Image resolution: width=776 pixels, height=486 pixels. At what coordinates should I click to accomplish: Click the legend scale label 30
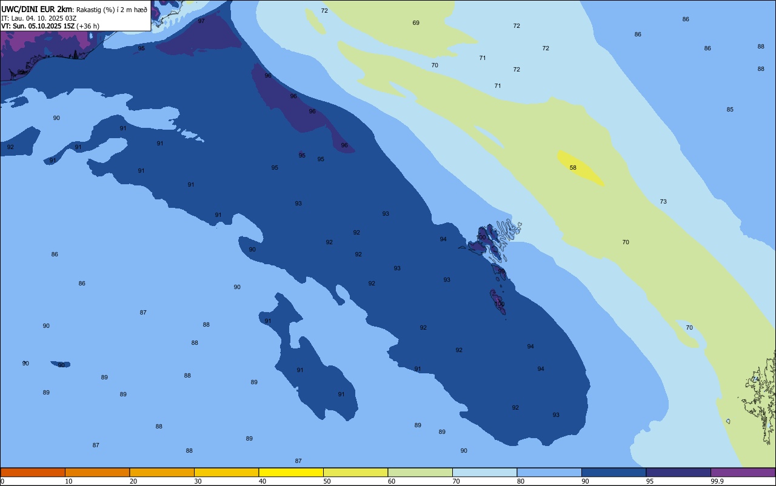198,481
